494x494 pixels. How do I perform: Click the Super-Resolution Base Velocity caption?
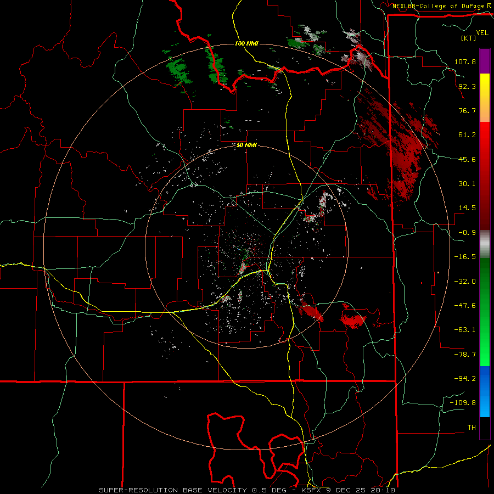(x=246, y=490)
